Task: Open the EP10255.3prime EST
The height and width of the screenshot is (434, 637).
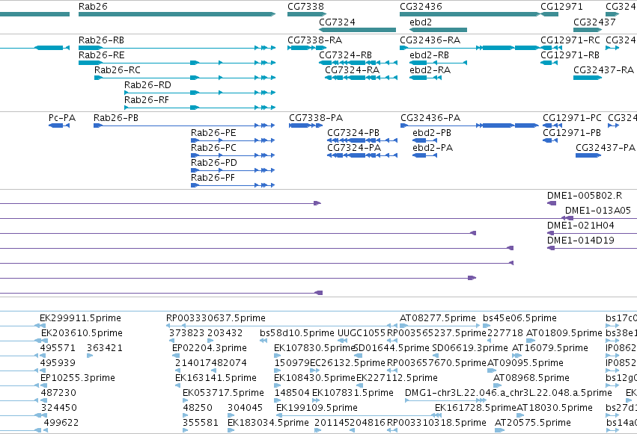Action: [x=23, y=385]
